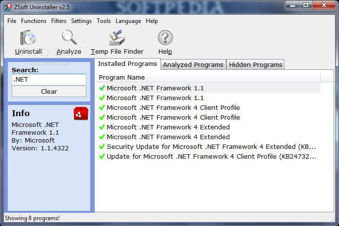339x226 pixels.
Task: Open the Functions menu
Action: tap(34, 21)
